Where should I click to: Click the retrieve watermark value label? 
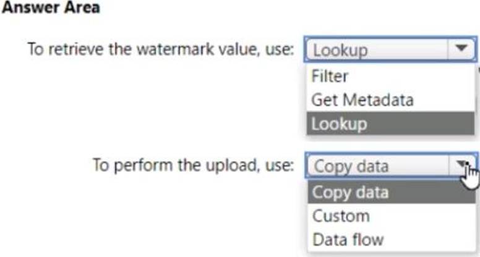pos(161,49)
